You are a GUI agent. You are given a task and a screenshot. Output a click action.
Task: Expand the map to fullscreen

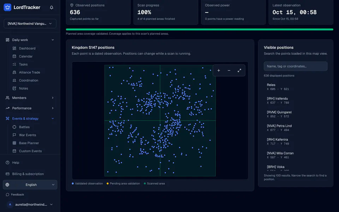pos(239,70)
